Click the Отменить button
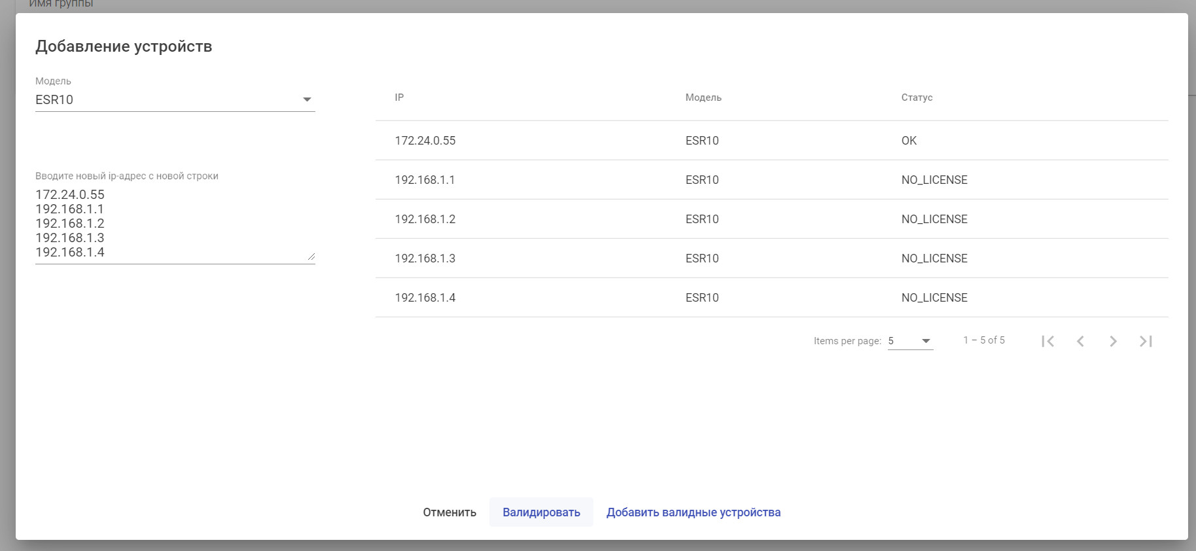 pos(449,512)
